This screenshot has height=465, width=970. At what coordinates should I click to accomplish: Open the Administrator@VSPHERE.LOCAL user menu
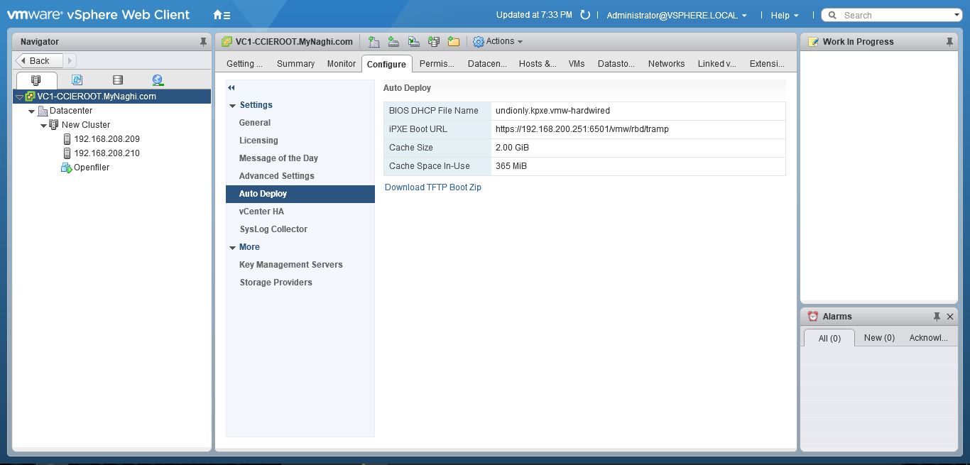pos(676,15)
